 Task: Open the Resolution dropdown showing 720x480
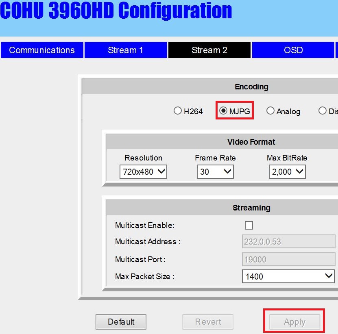tap(143, 171)
